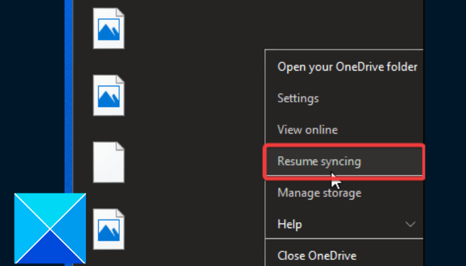
Task: Click dark navy area right of the menu
Action: [445, 133]
